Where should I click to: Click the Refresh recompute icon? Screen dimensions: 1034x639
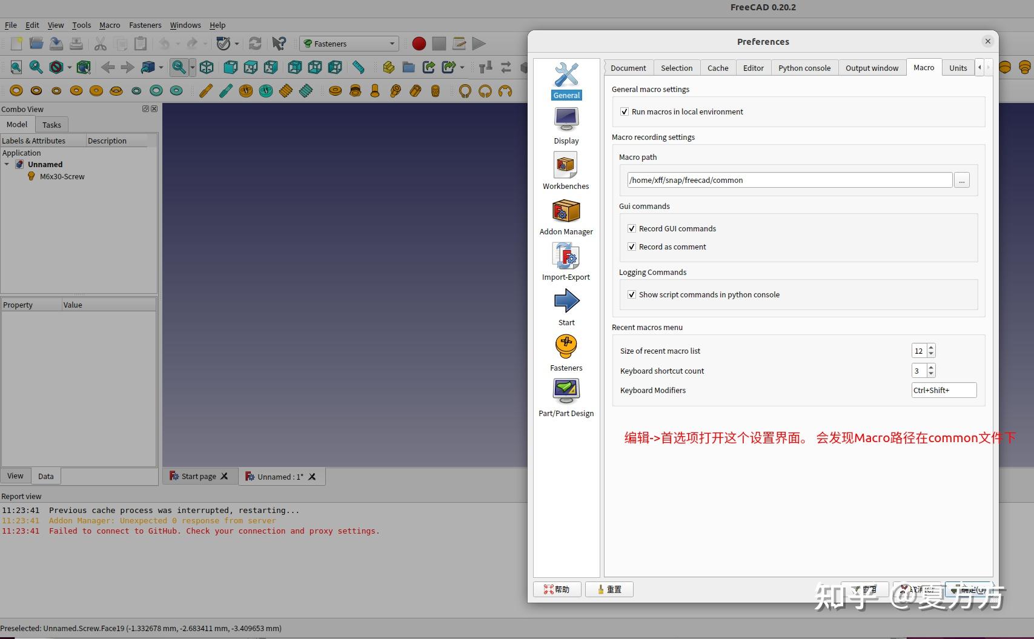click(x=255, y=44)
